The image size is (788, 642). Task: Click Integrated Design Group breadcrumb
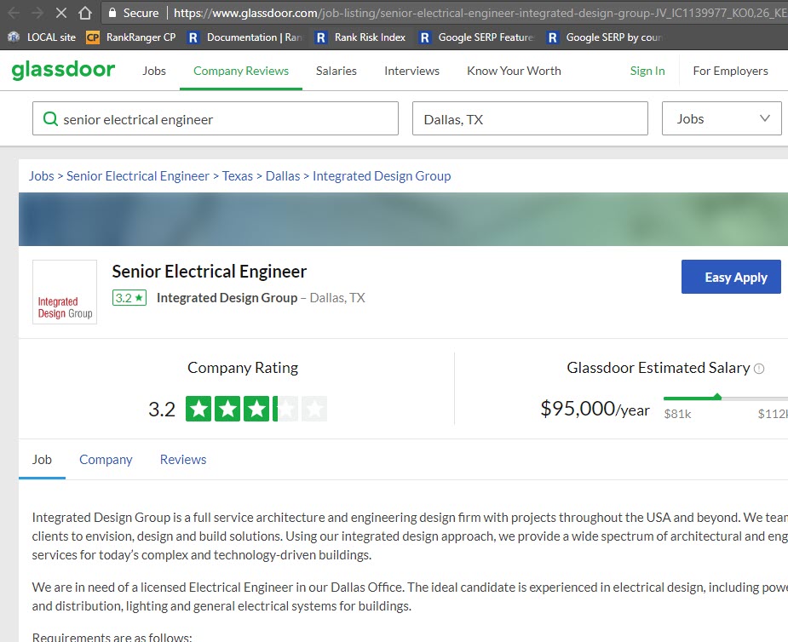tap(382, 175)
